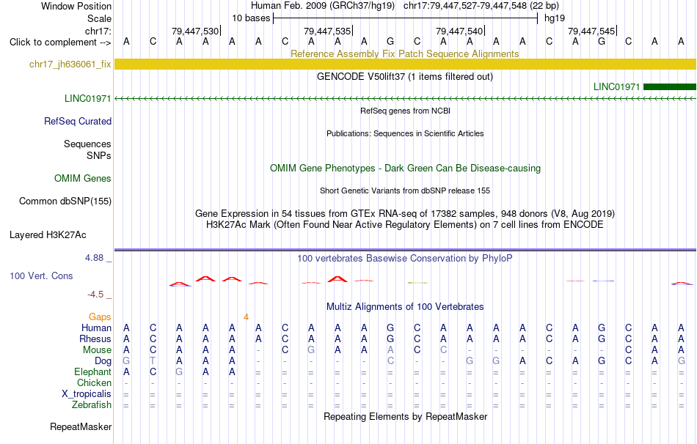Click 'Multiz Alignments of 100 Vertebrates' title
Viewport: 697px width, 444px height.
pos(405,306)
